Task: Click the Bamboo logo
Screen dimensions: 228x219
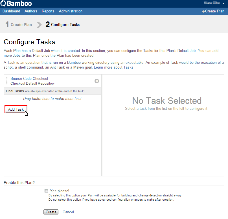Action: (x=16, y=3)
